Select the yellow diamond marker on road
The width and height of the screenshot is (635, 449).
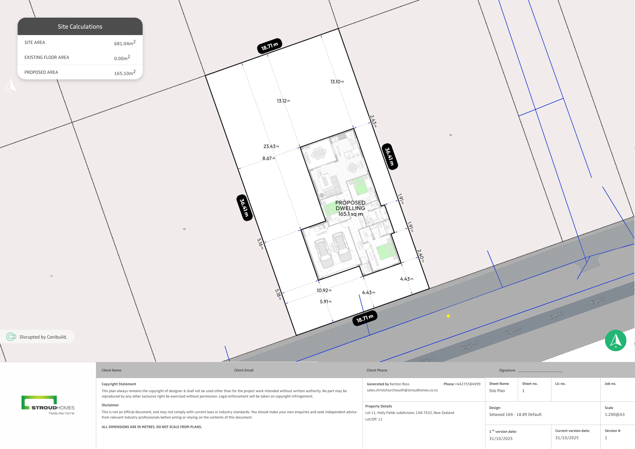(x=448, y=316)
